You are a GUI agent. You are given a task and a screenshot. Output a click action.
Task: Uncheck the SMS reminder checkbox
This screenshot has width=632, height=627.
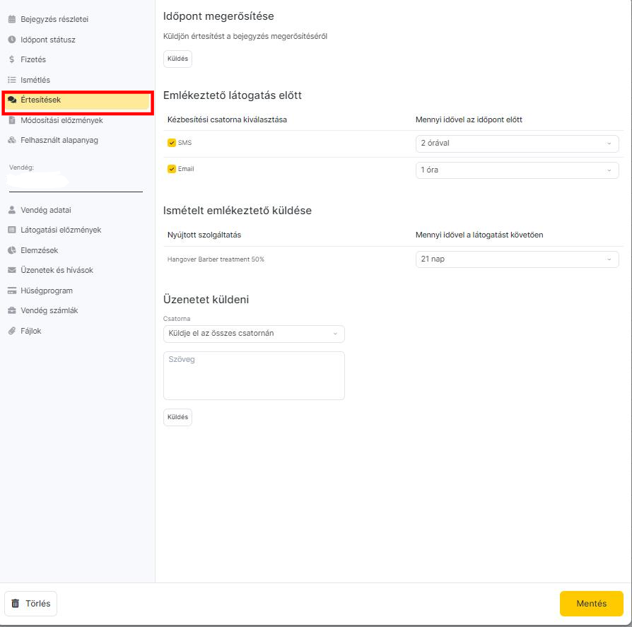click(x=172, y=143)
